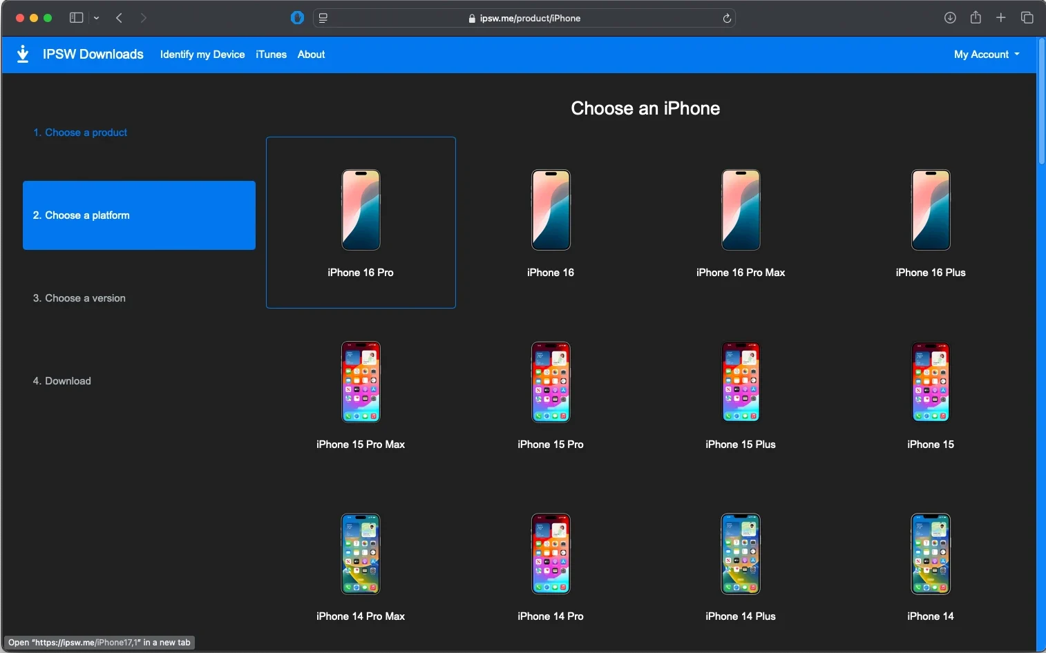This screenshot has height=653, width=1046.
Task: Click the IPSW Downloads logo icon
Action: pyautogui.click(x=23, y=54)
